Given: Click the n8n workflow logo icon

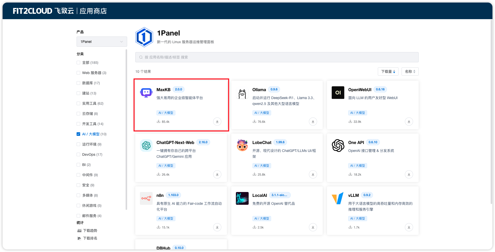Looking at the screenshot, I should point(146,198).
